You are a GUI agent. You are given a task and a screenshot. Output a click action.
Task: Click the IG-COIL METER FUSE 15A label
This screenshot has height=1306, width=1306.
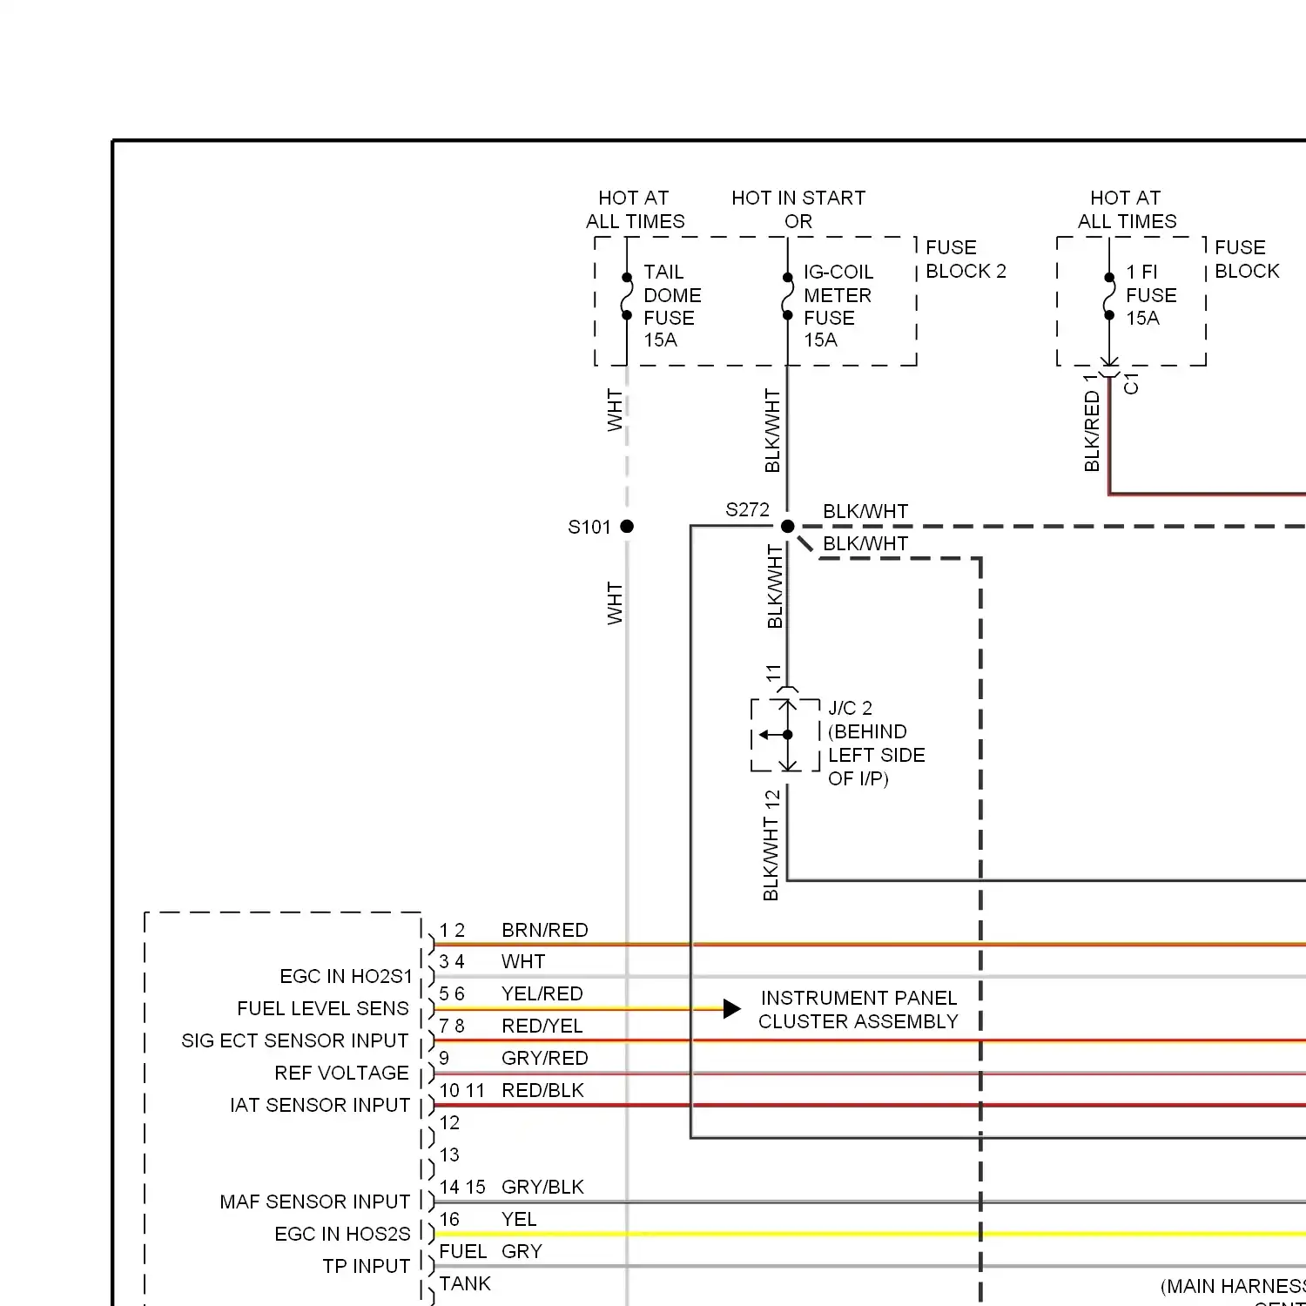click(x=838, y=306)
